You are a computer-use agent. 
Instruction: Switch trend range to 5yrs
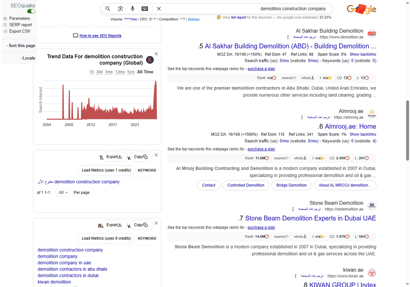point(131,72)
